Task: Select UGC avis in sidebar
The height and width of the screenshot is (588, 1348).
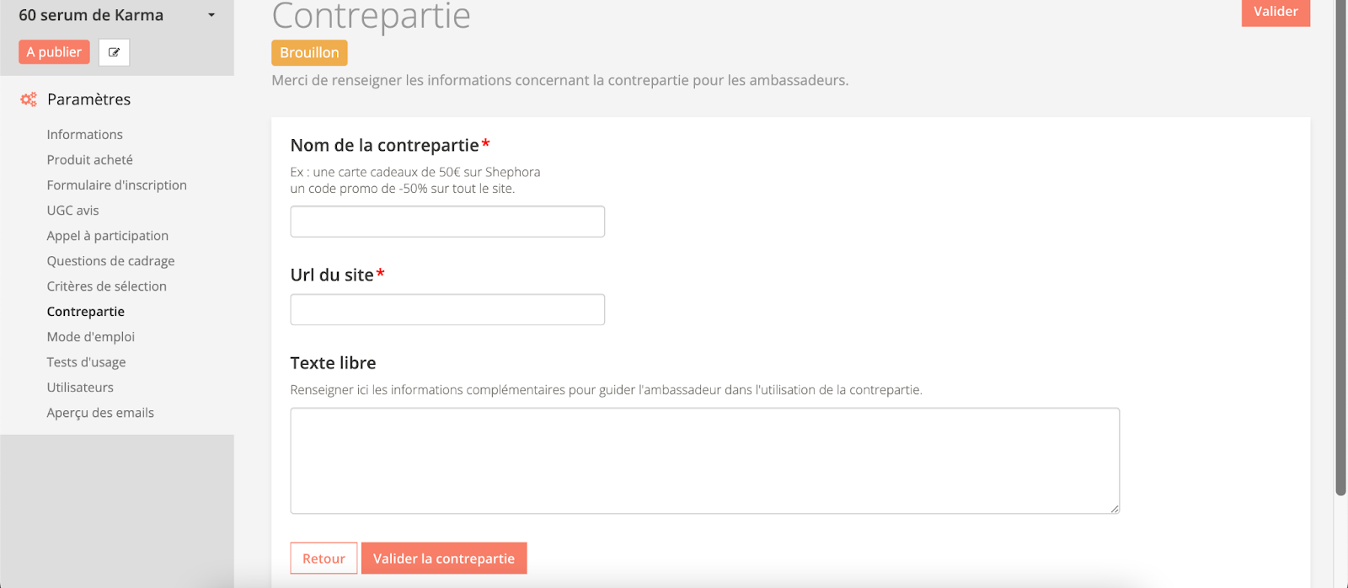Action: pos(72,211)
